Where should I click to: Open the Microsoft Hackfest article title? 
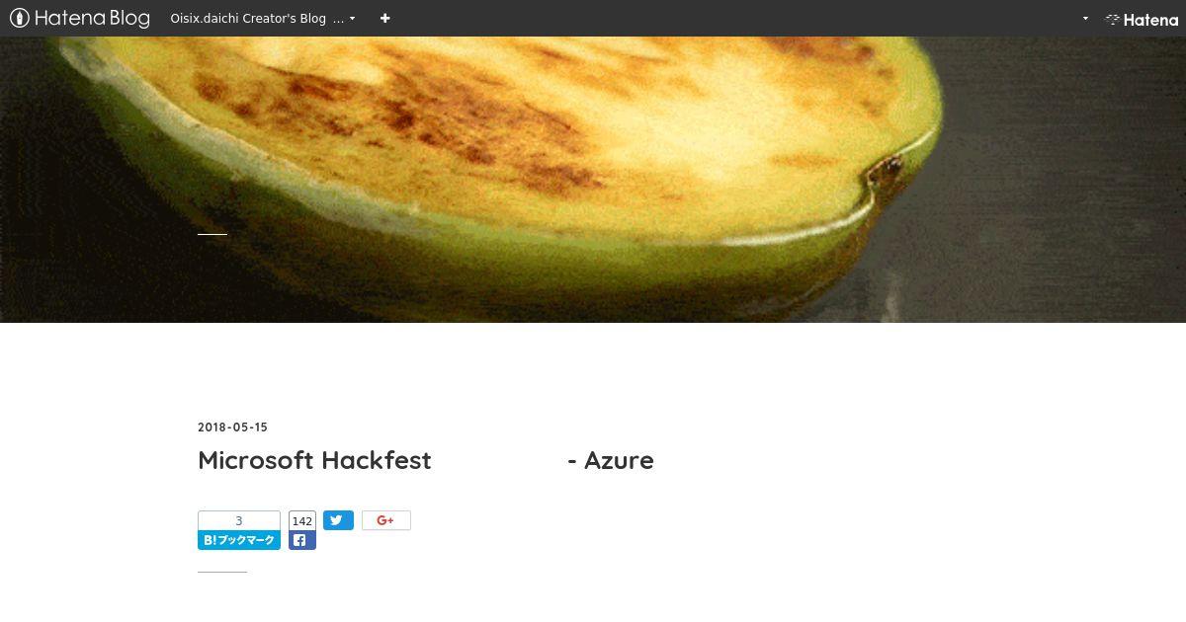click(426, 460)
